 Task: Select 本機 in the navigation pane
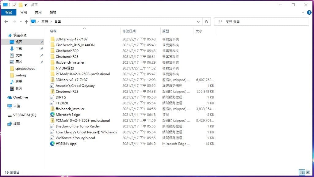pos(17,106)
